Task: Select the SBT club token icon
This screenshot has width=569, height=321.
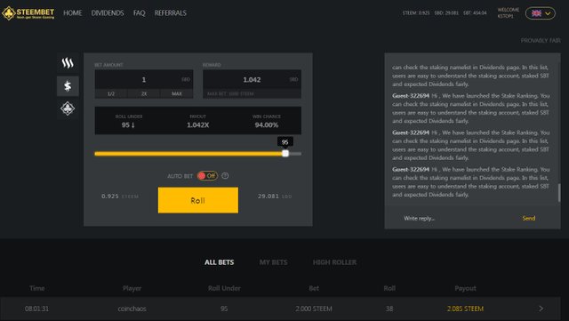Action: coord(68,108)
